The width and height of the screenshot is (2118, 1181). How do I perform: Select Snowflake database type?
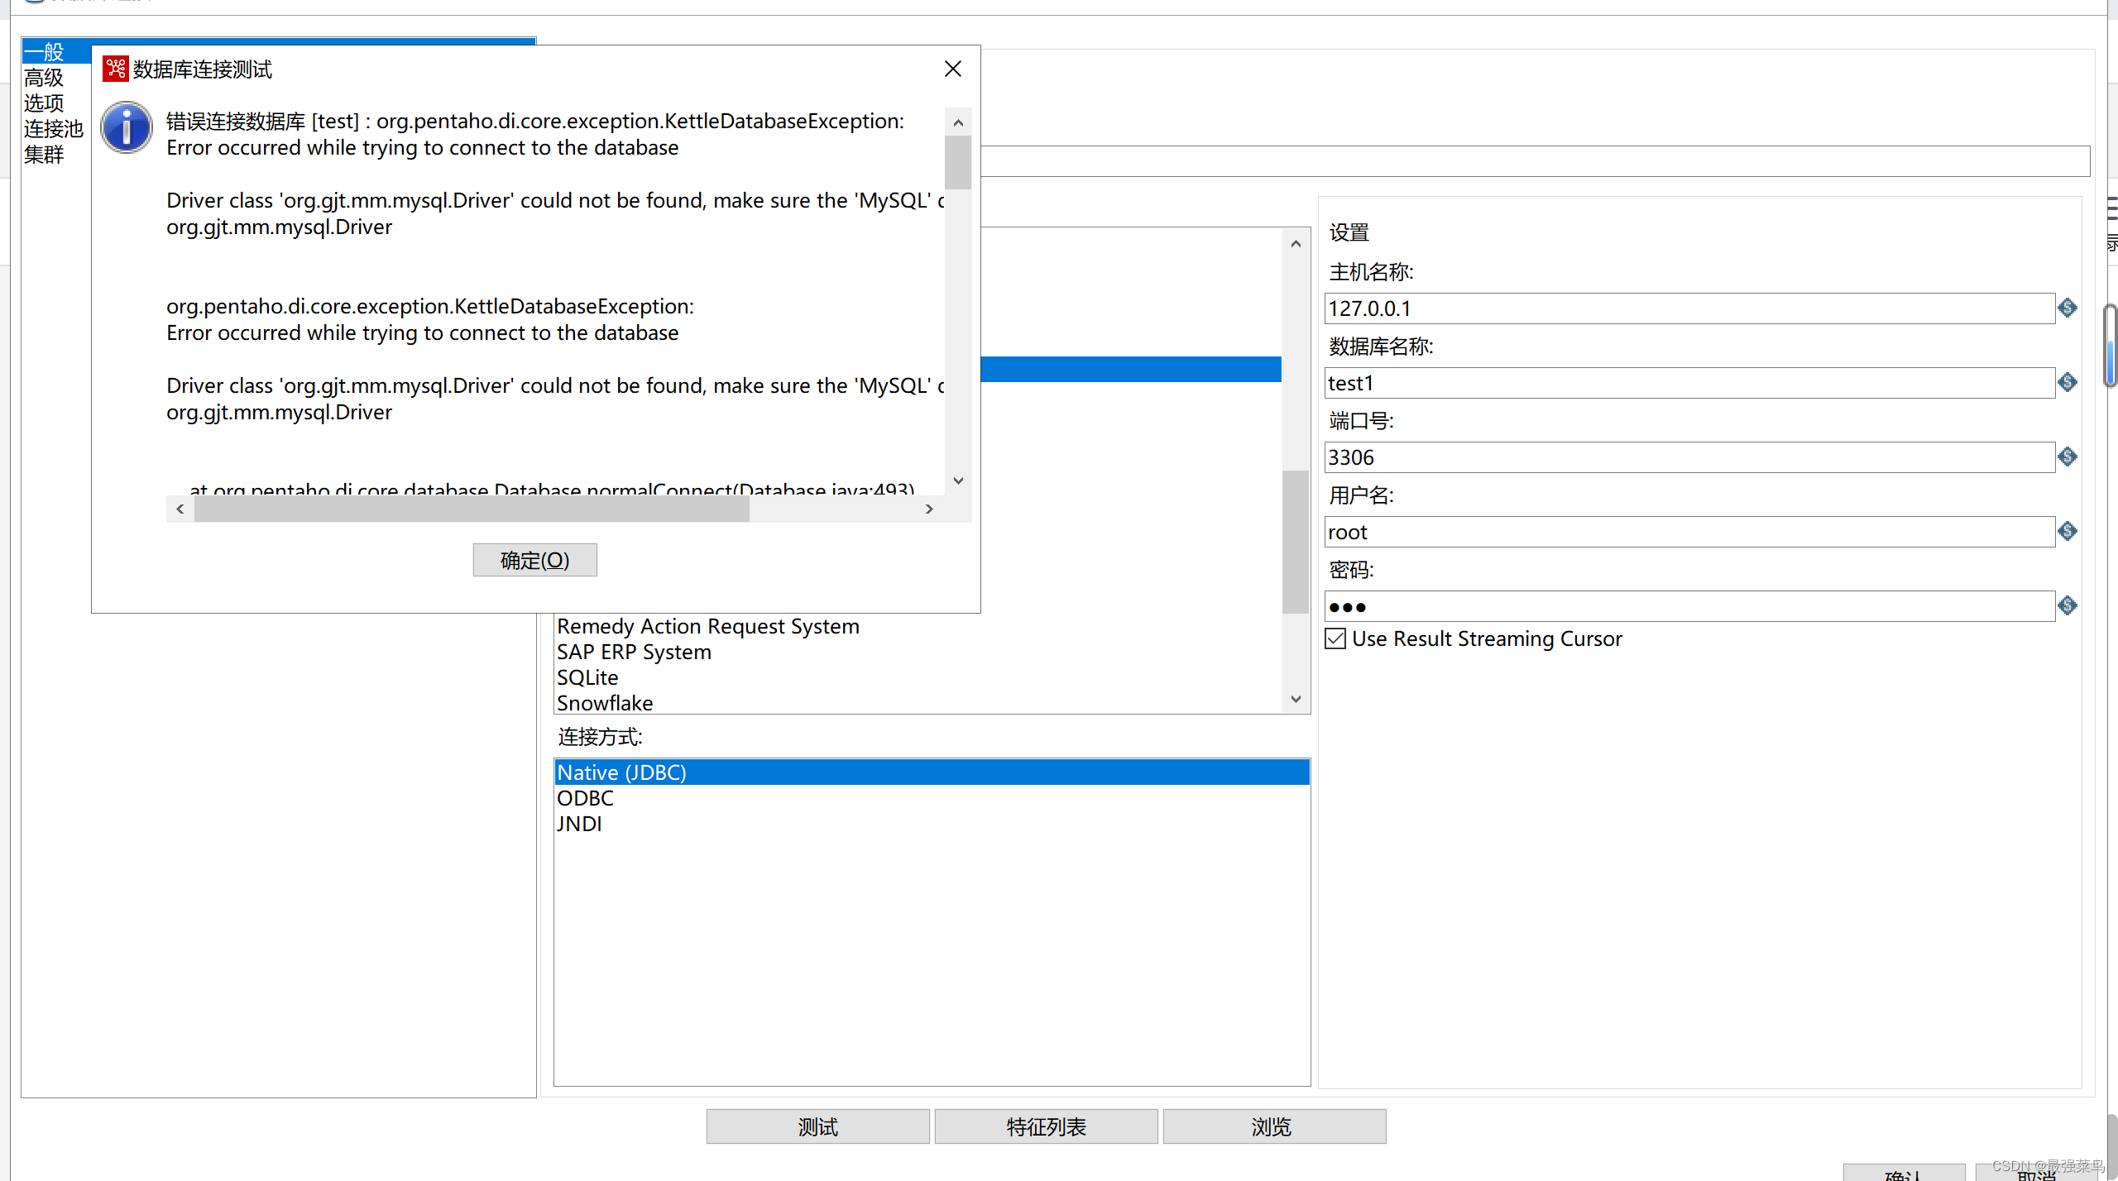[918, 703]
